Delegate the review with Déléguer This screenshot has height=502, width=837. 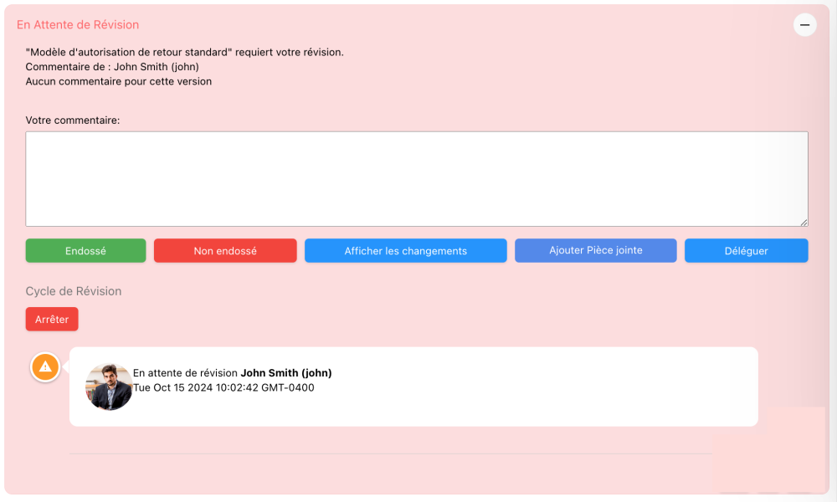click(x=746, y=251)
